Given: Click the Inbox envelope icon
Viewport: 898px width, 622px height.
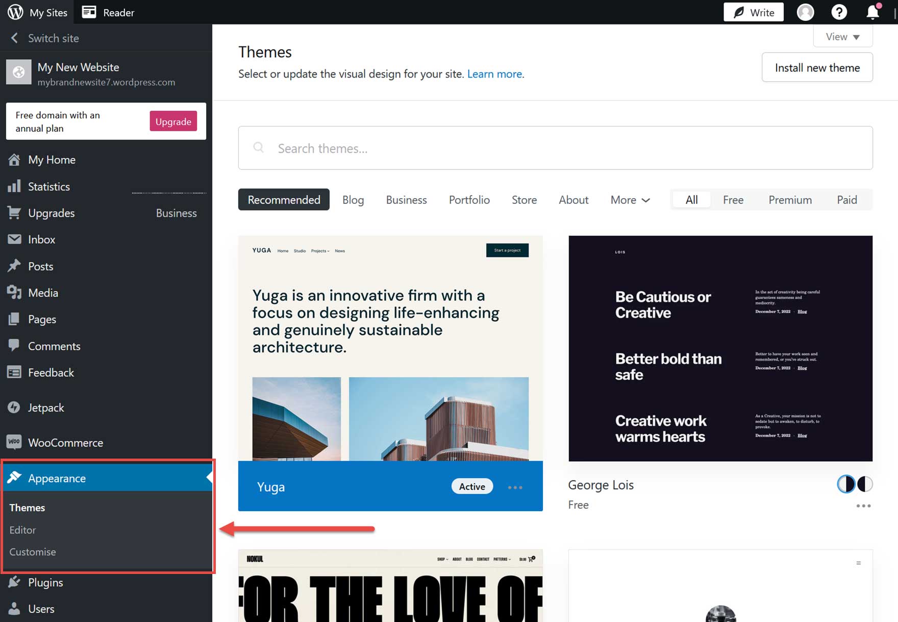Looking at the screenshot, I should (14, 239).
